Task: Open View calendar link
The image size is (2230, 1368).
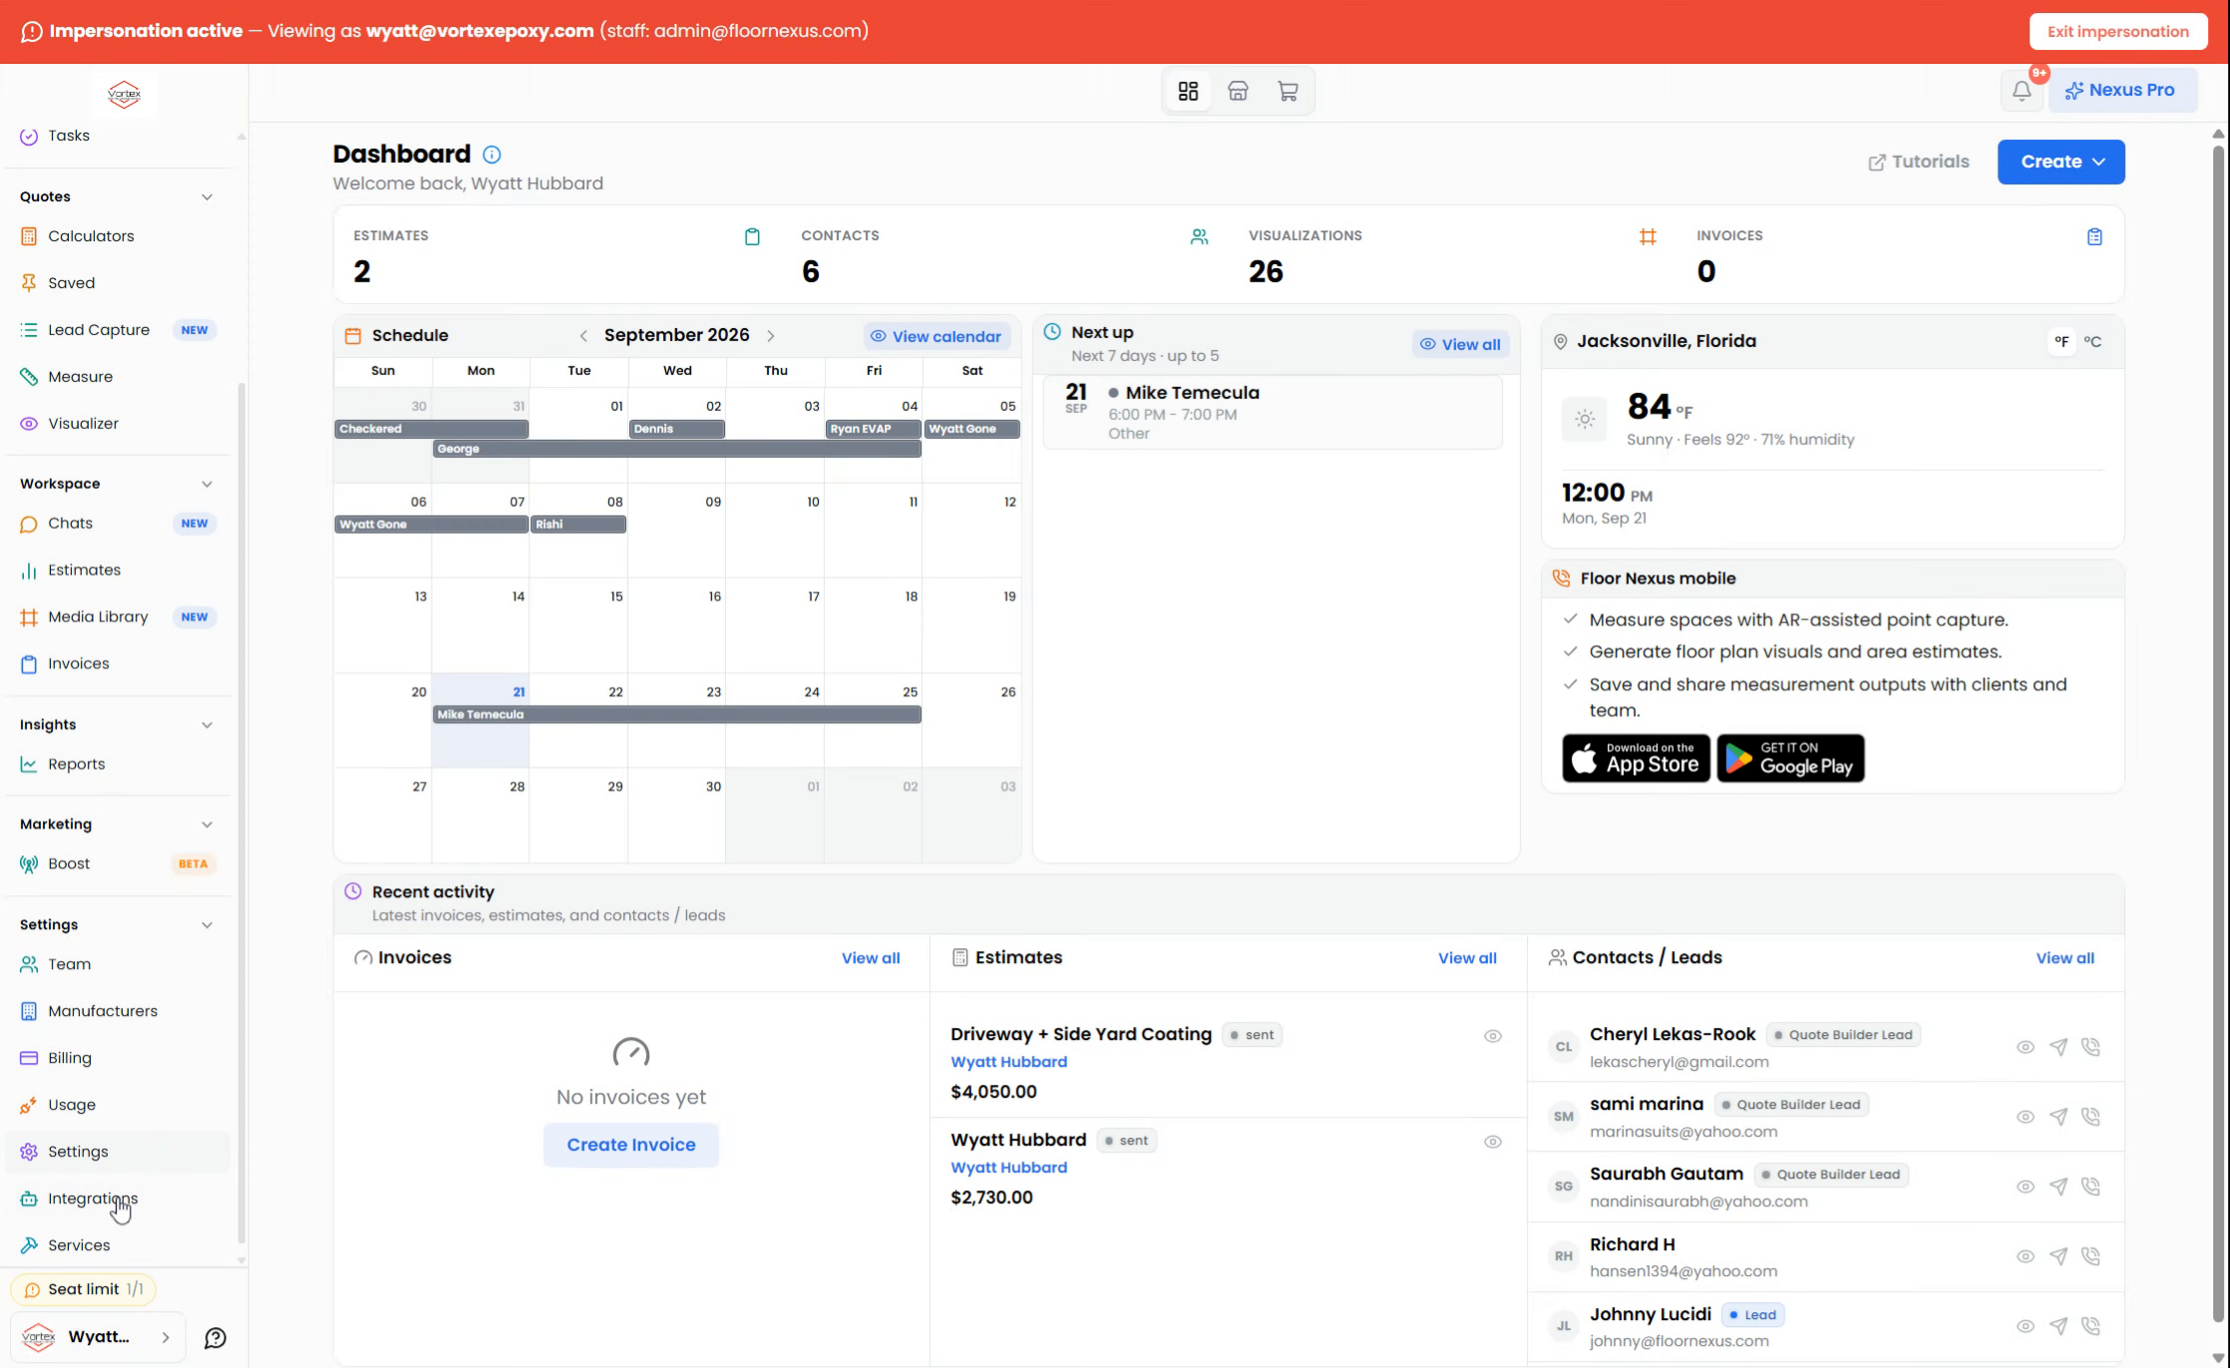Action: click(x=935, y=337)
